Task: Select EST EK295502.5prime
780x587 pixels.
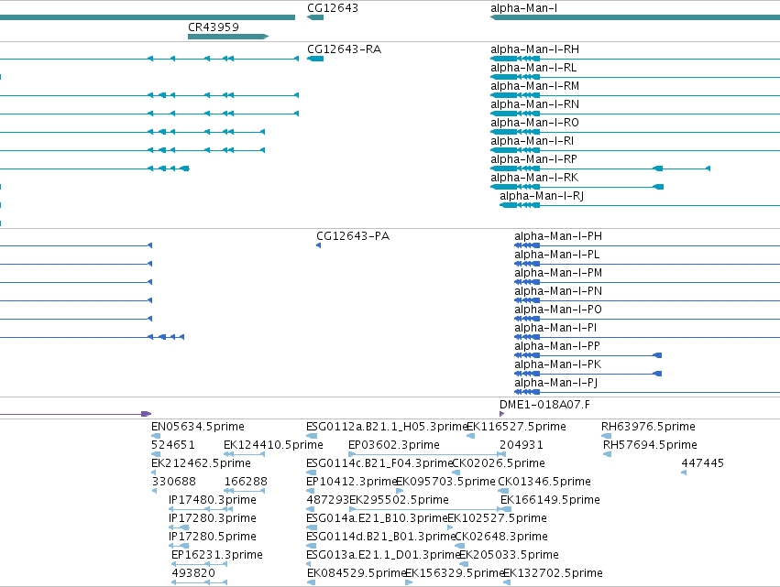Action: tap(399, 500)
